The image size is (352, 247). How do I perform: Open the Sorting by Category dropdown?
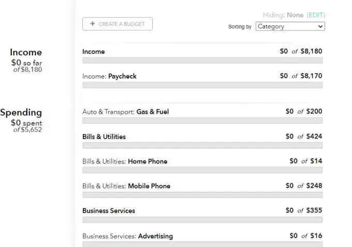tap(290, 26)
